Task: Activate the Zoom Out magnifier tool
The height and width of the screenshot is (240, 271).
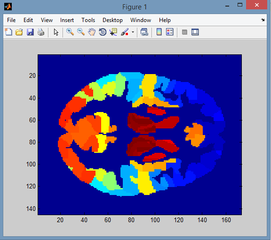Action: [x=81, y=32]
